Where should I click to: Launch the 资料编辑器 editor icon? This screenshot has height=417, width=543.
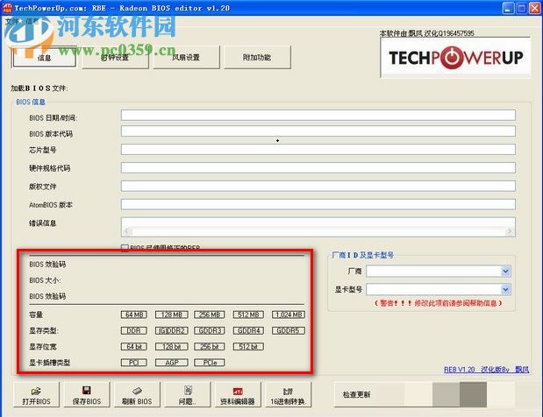tap(238, 395)
